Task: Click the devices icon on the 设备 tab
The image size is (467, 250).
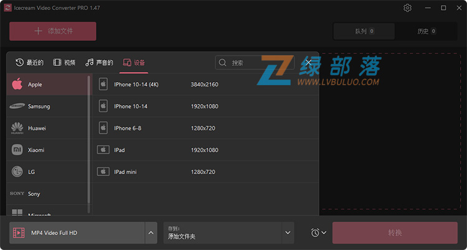Action: [x=127, y=62]
